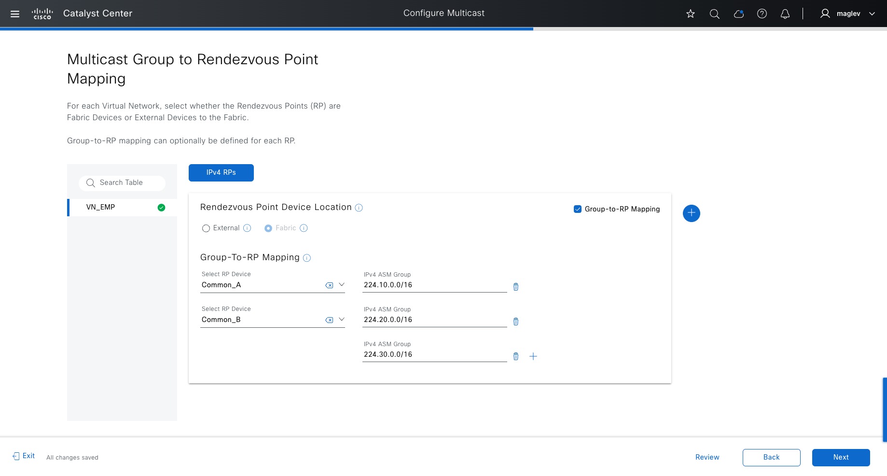Click the favorites star icon

pyautogui.click(x=691, y=14)
